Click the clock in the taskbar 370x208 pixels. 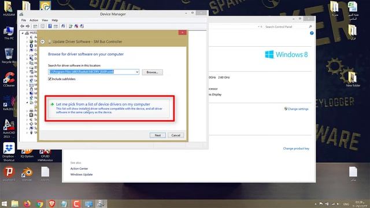360,204
